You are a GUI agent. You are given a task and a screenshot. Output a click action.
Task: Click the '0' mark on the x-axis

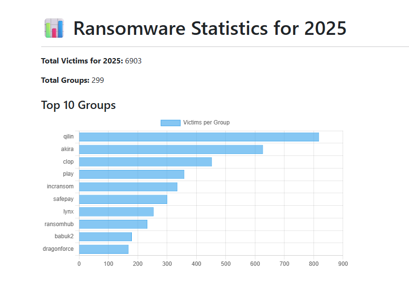point(79,263)
